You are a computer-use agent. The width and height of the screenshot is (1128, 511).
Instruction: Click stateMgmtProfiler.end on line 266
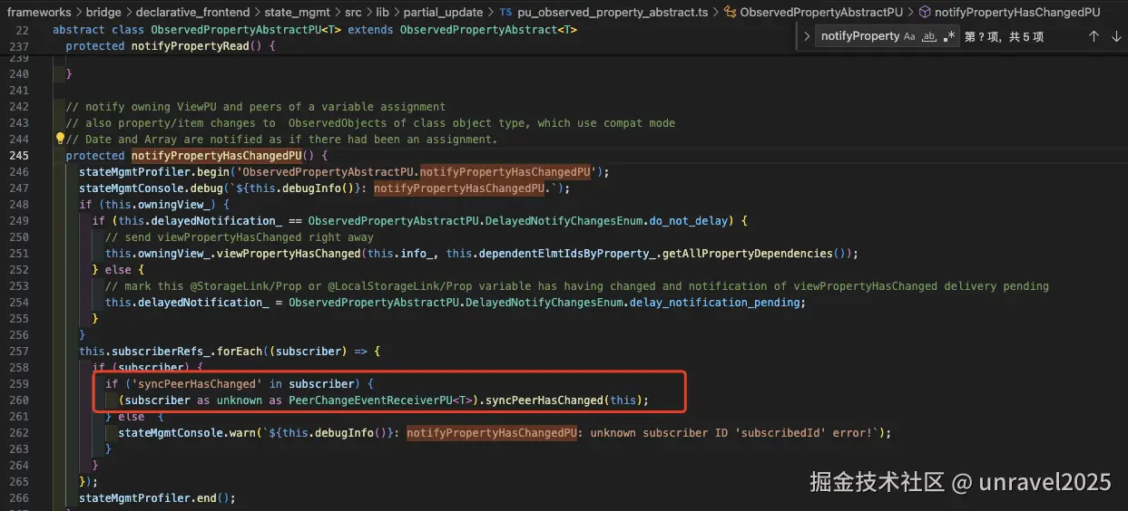click(150, 497)
